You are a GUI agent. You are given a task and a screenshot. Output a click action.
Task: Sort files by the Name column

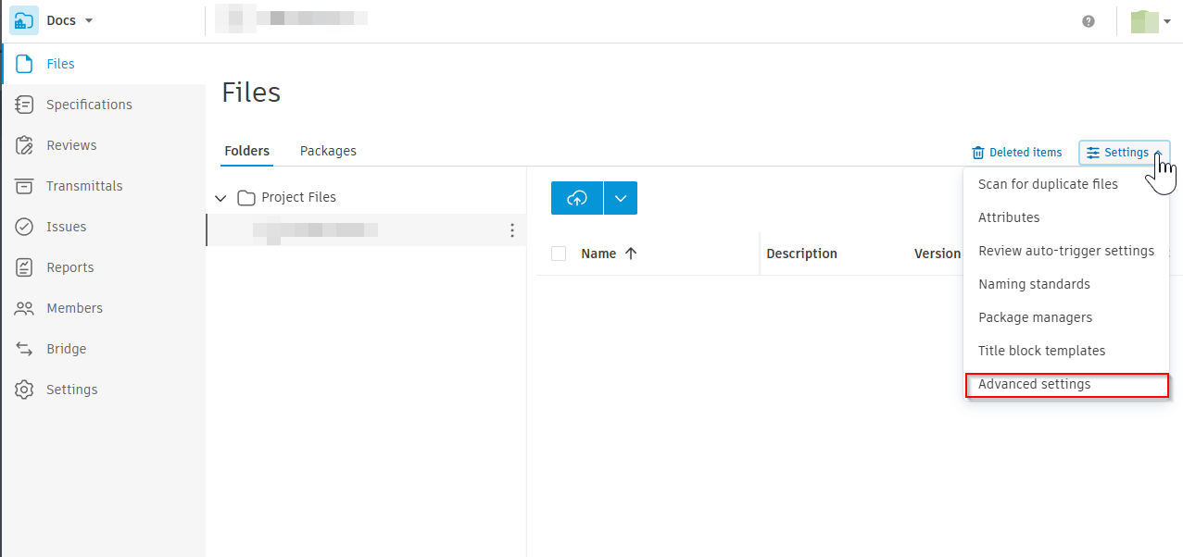pos(609,254)
